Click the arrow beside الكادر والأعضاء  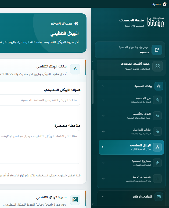click(x=103, y=116)
